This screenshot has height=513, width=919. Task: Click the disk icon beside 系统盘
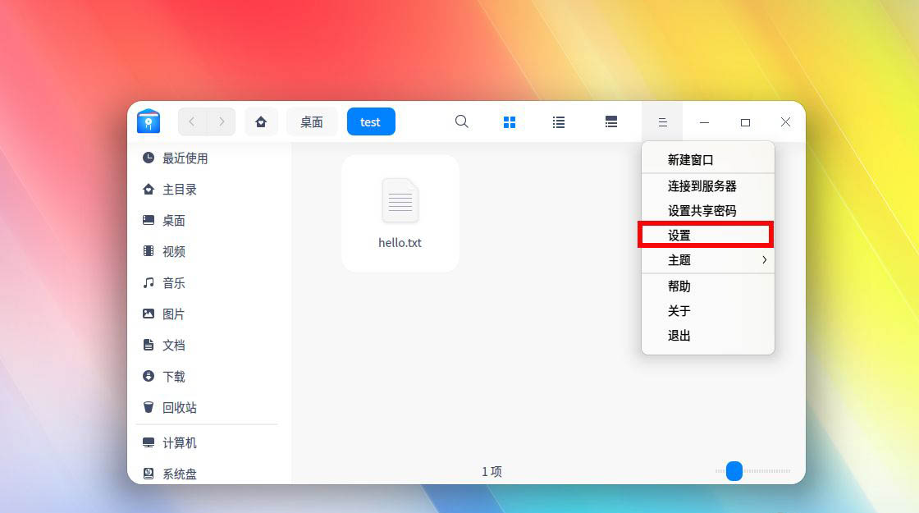(x=149, y=473)
